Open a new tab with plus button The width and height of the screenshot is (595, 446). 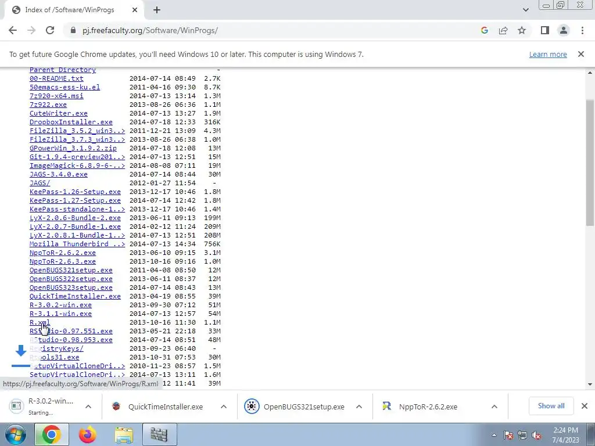pos(157,10)
